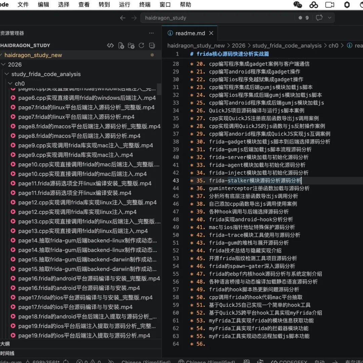
Task: Open 选择 menu
Action: point(64,5)
